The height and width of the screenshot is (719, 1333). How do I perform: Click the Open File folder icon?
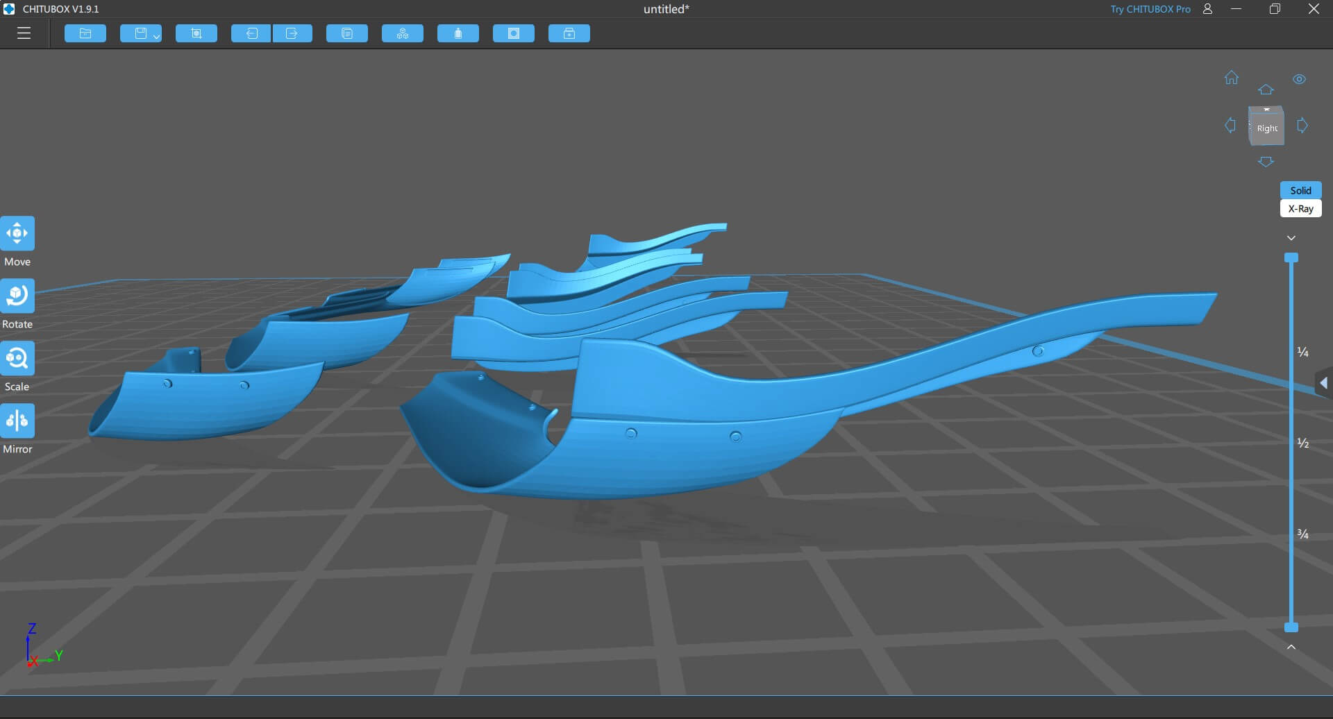coord(85,33)
